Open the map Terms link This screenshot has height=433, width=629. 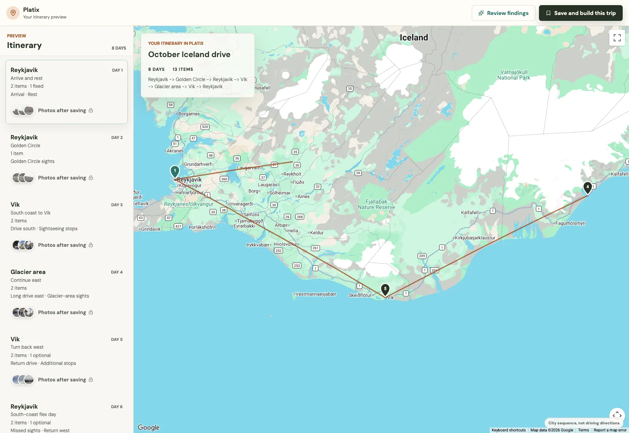click(x=583, y=430)
